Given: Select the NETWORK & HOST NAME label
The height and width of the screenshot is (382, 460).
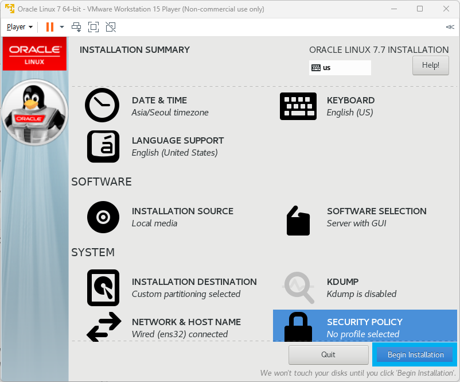Looking at the screenshot, I should coord(186,322).
